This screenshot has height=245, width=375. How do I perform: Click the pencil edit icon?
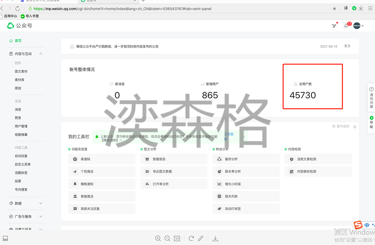pos(201,239)
